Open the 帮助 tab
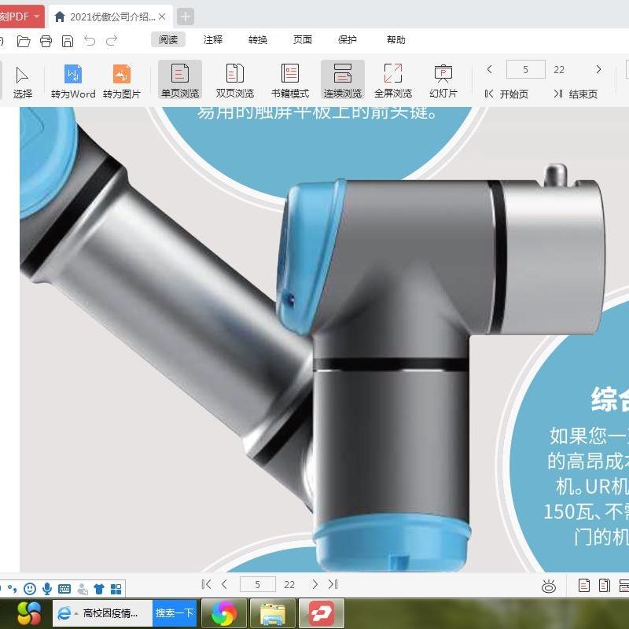Image resolution: width=629 pixels, height=629 pixels. point(396,40)
